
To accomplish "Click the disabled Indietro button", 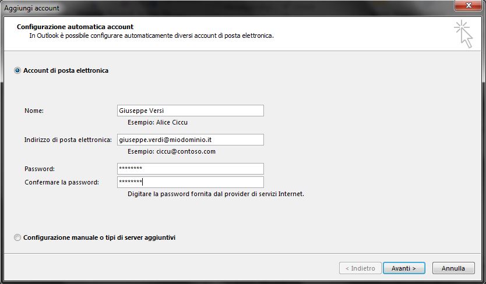I will coord(360,268).
